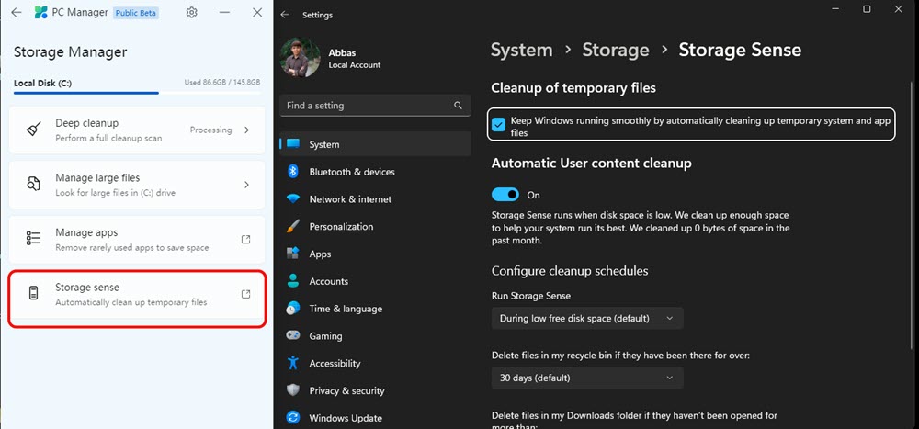Screen dimensions: 919x429
Task: Click the Storage sense phone icon
Action: [x=33, y=294]
